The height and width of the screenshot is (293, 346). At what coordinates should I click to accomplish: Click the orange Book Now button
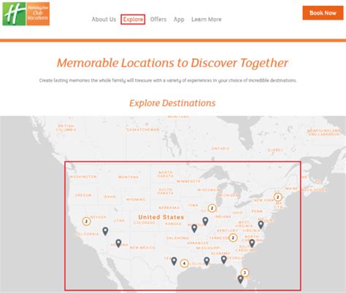(323, 13)
